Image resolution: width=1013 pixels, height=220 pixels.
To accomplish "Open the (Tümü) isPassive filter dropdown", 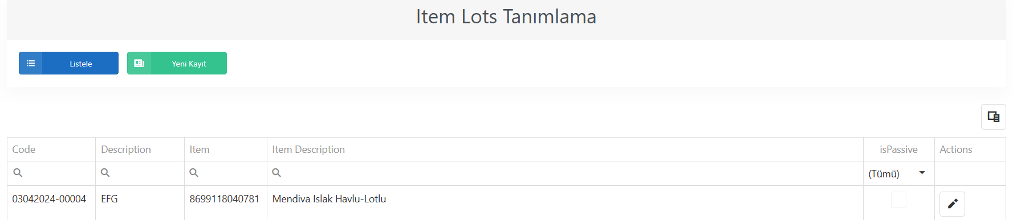I will coord(898,173).
